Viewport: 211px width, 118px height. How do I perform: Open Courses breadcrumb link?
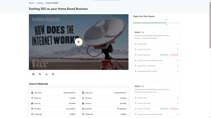40,3
